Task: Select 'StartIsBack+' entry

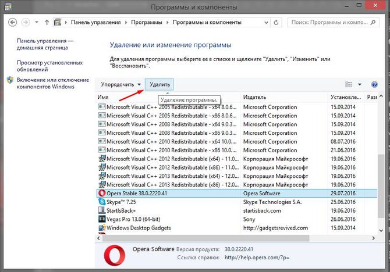Action: point(237,210)
